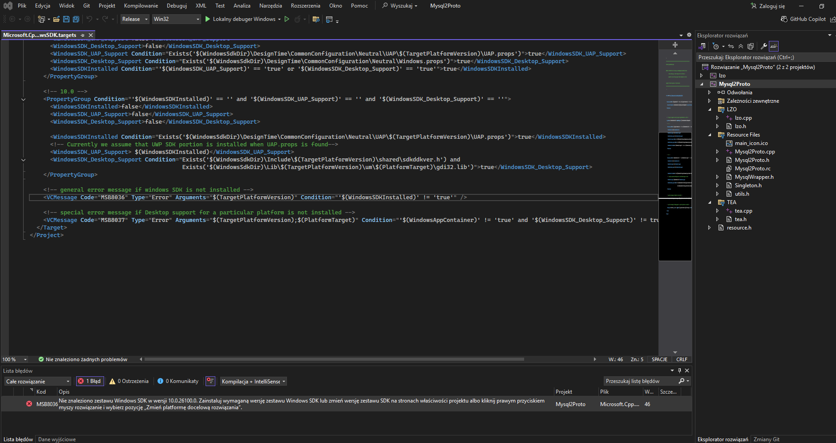836x443 pixels.
Task: Expand the lzo project node
Action: (702, 76)
